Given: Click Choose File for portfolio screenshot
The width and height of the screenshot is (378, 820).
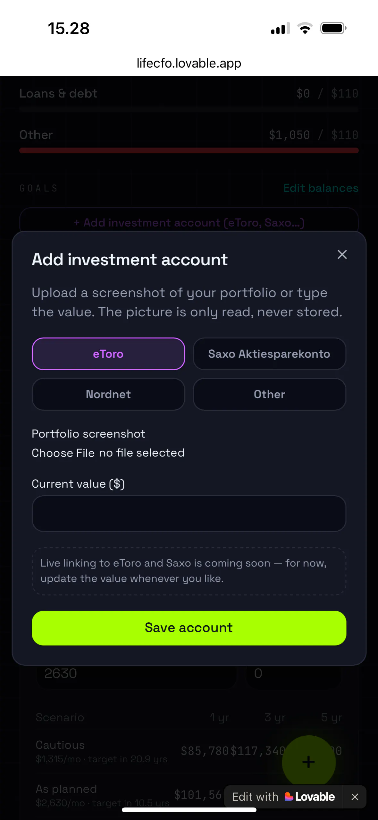Looking at the screenshot, I should click(63, 453).
